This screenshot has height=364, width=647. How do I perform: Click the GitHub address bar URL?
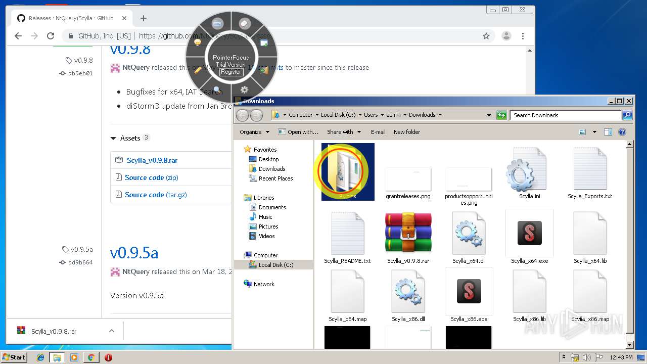pyautogui.click(x=206, y=36)
